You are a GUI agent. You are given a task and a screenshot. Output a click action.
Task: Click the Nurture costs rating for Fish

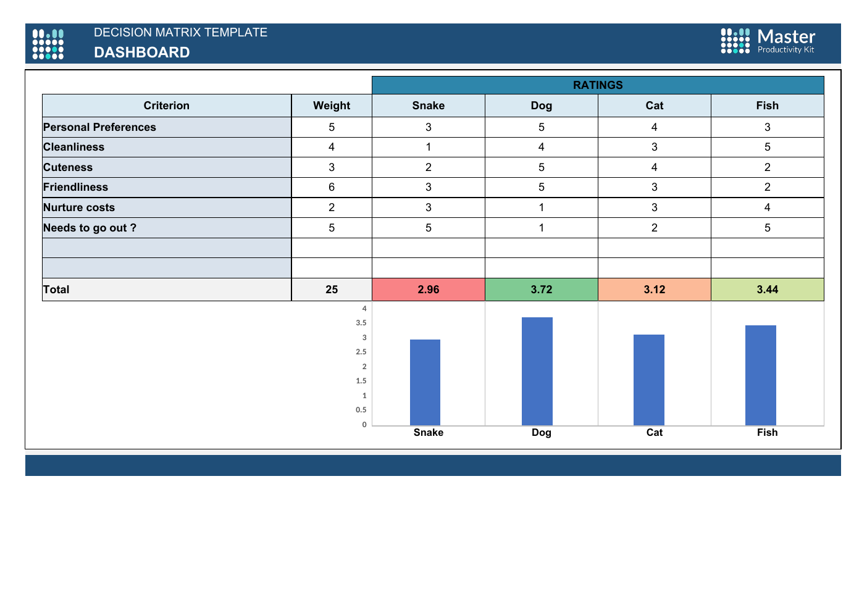pyautogui.click(x=768, y=207)
